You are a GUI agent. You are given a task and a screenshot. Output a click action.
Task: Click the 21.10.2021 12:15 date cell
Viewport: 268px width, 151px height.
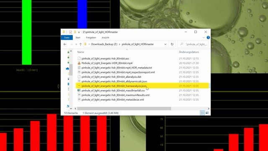tap(189, 59)
